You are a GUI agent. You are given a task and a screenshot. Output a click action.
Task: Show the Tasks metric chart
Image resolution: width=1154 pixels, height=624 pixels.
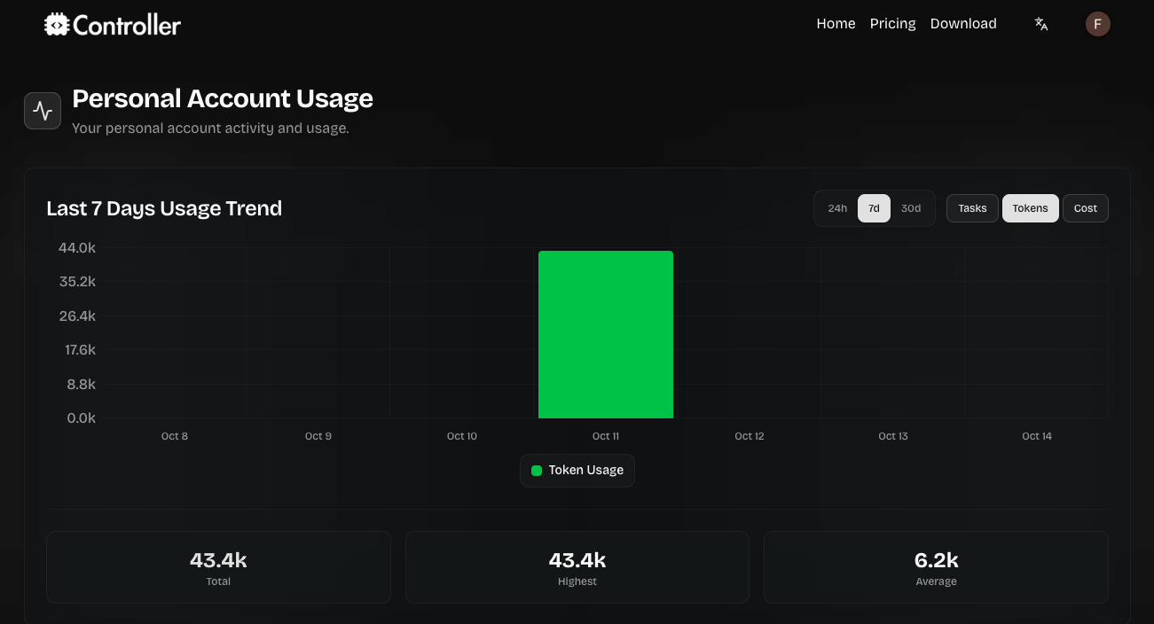pos(972,208)
